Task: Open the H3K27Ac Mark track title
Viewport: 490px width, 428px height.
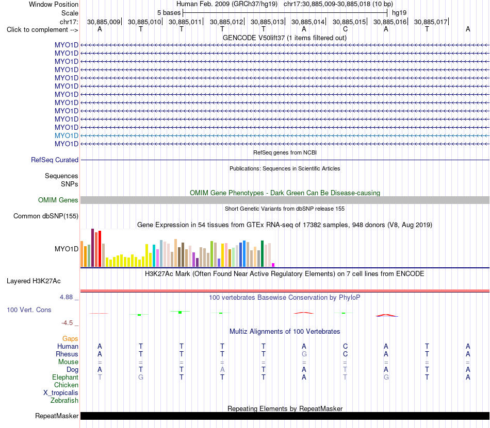Action: point(284,273)
